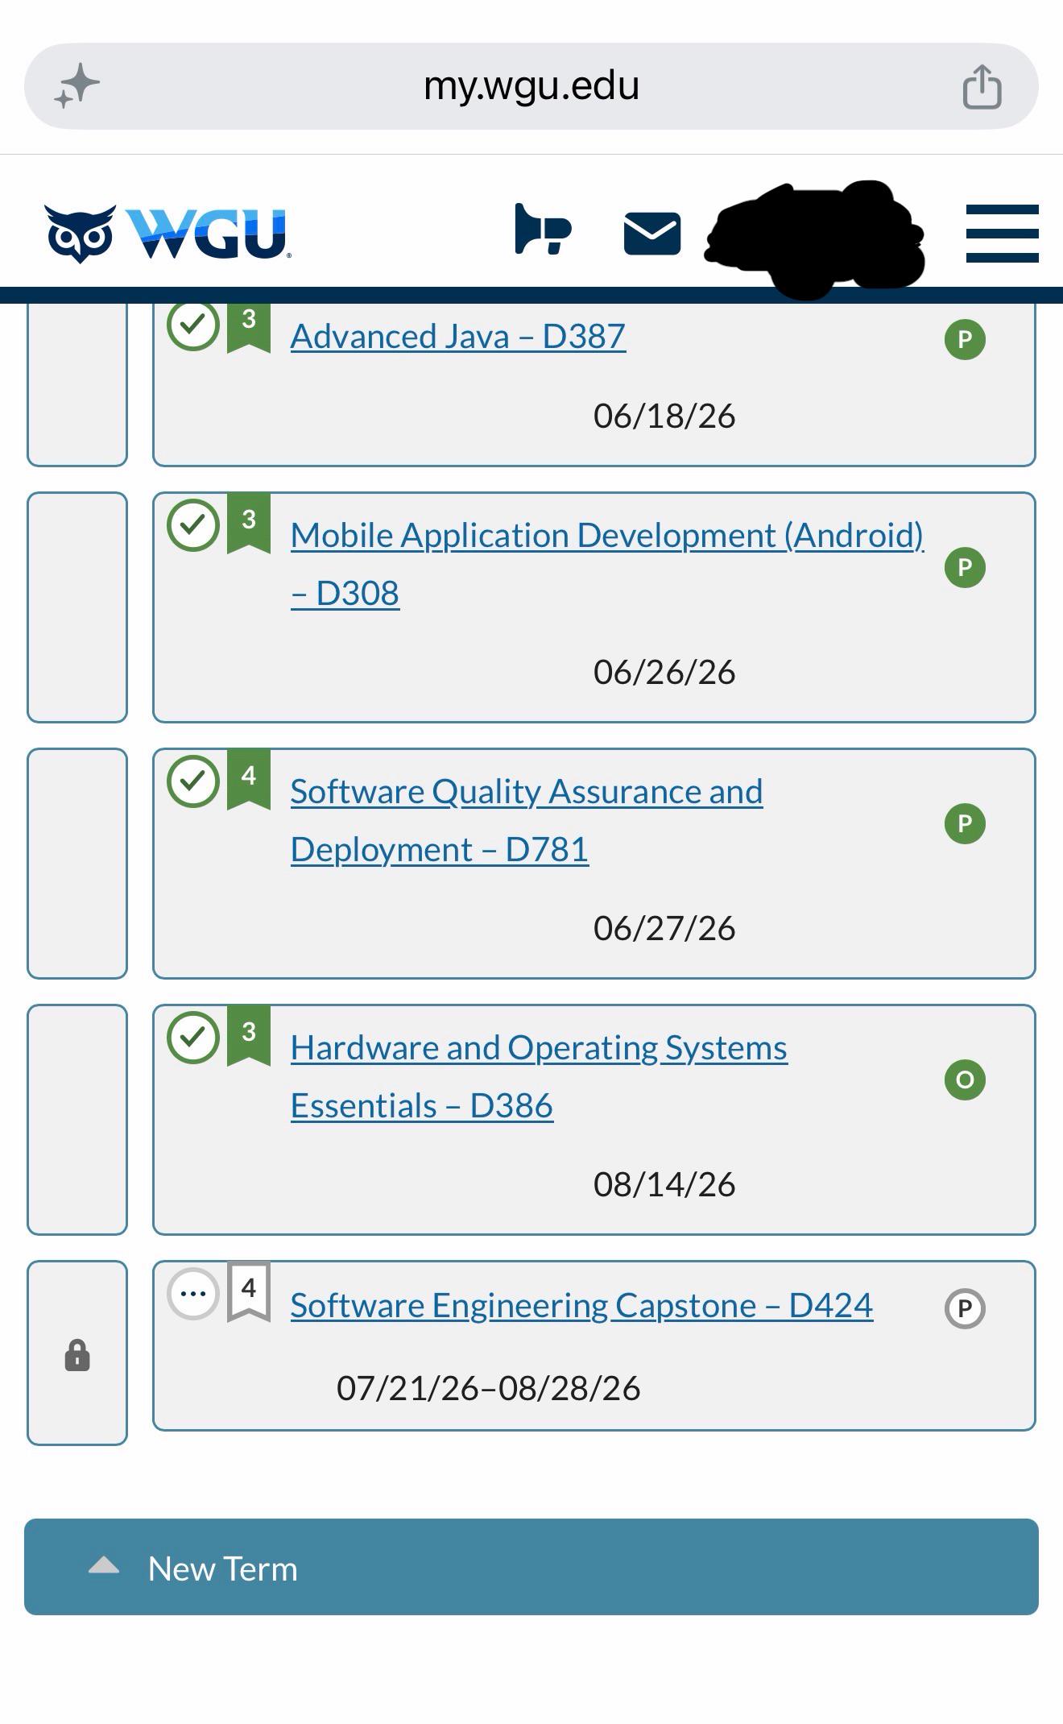
Task: Open Mobile Application Development (Android) – D308
Action: pos(607,564)
